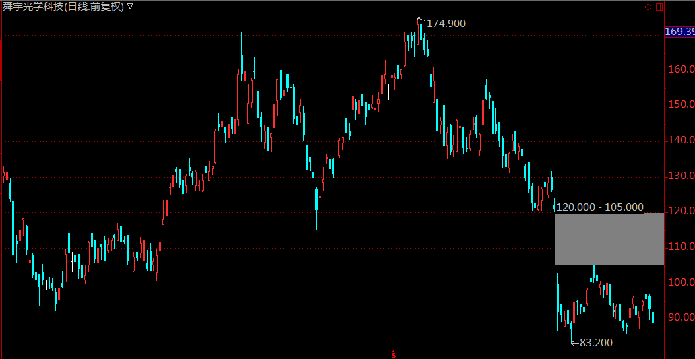Select the gray shaded price range rectangle
This screenshot has height=359, width=695.
(x=609, y=239)
